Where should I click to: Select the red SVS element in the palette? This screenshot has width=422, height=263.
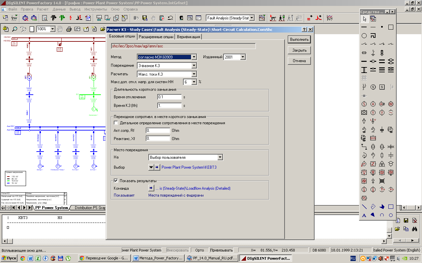[373, 138]
